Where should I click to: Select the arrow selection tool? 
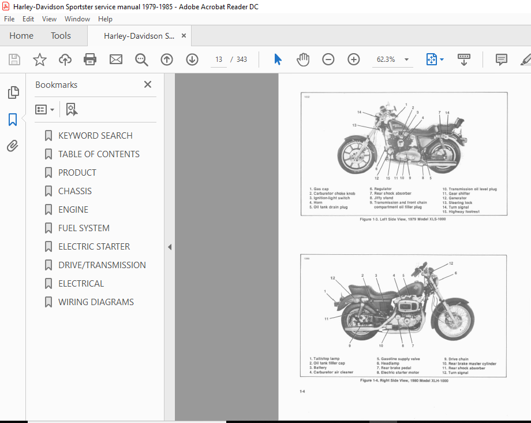pos(278,60)
